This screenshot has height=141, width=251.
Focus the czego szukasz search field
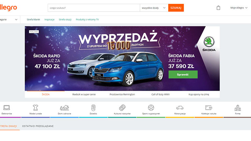[94, 8]
